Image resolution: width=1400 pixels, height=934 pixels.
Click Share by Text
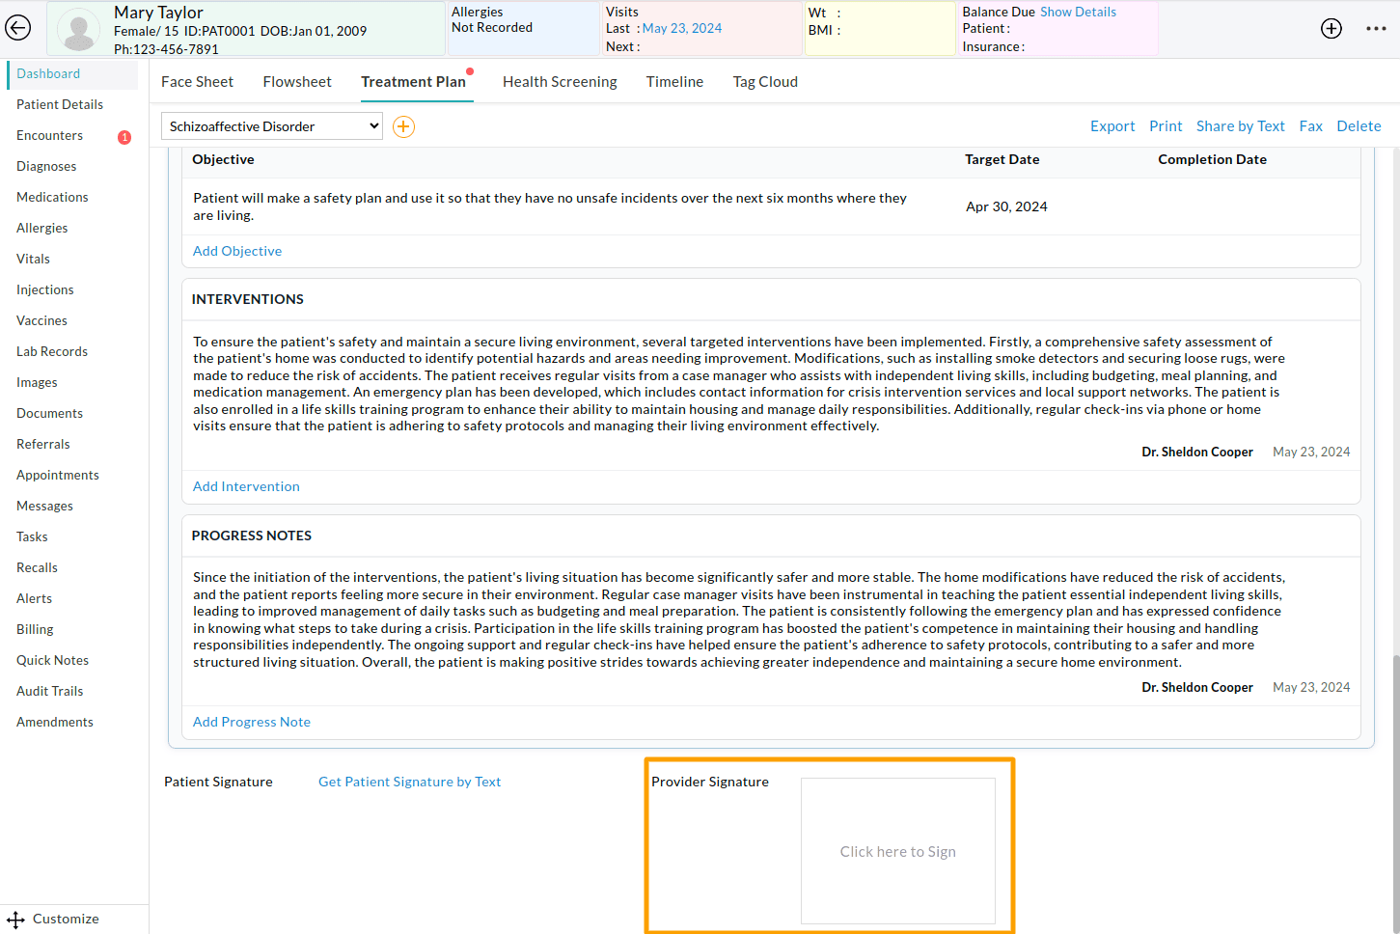1240,126
